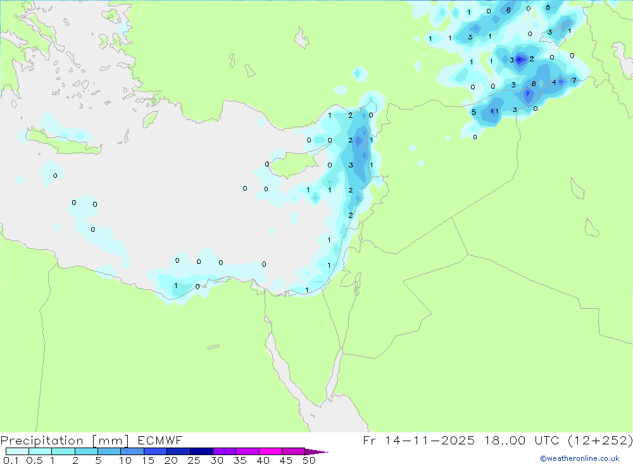Click the '[mm]' unit label

(x=111, y=441)
